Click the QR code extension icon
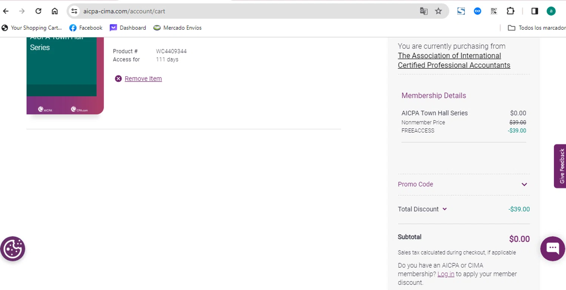The image size is (566, 290). click(494, 11)
